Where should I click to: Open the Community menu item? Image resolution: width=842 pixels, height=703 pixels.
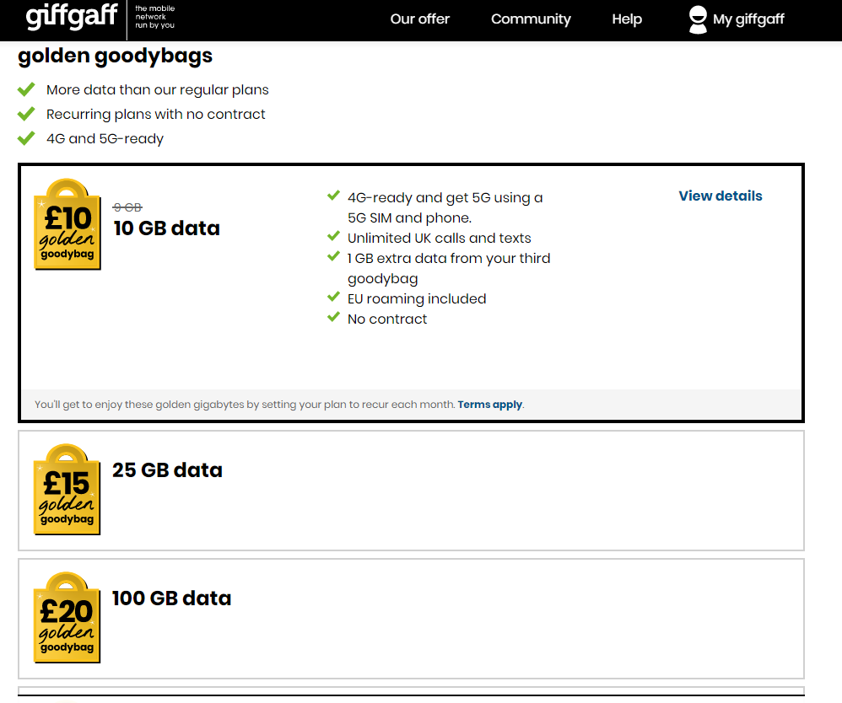point(531,19)
